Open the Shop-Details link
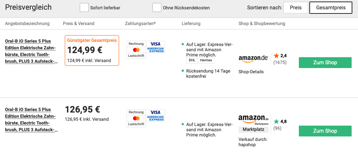This screenshot has width=358, height=160. pyautogui.click(x=251, y=72)
